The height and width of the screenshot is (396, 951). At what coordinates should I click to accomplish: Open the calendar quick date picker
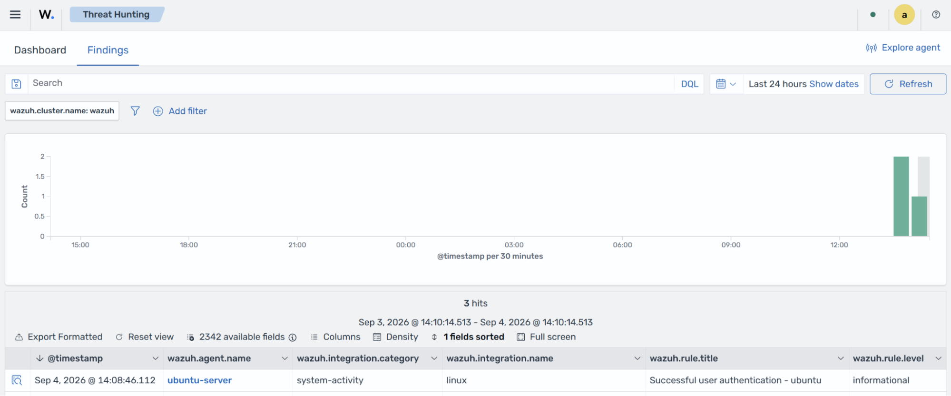click(726, 84)
